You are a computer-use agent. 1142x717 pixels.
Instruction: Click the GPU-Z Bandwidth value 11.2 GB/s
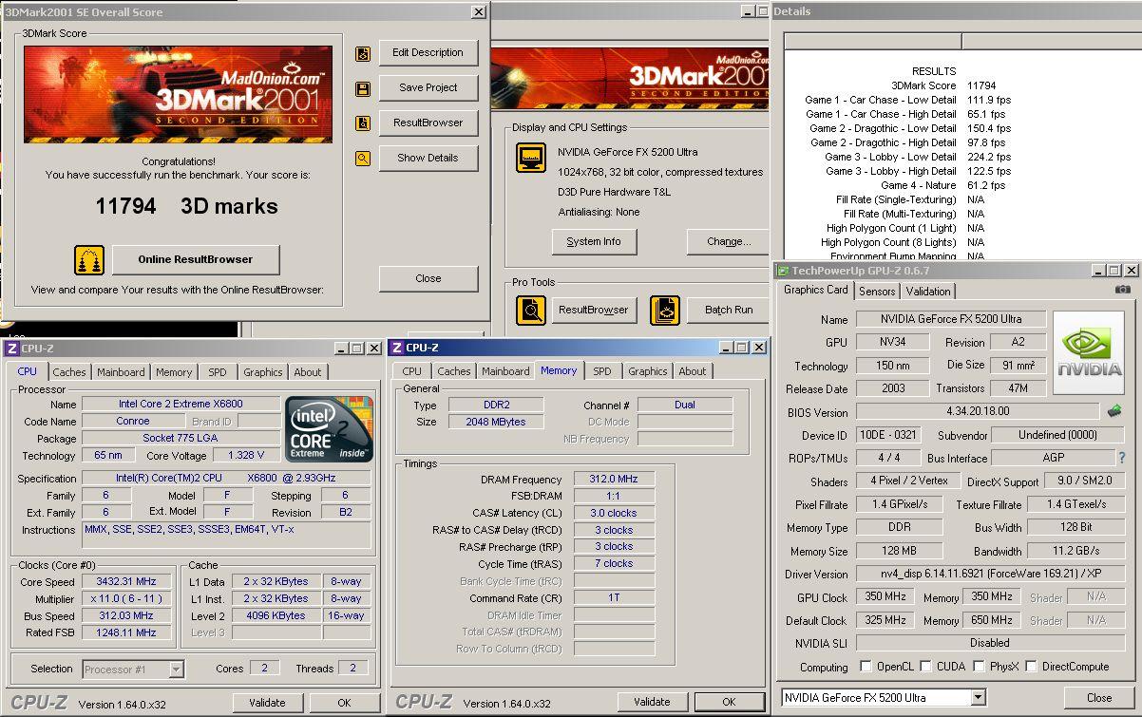pyautogui.click(x=1075, y=551)
